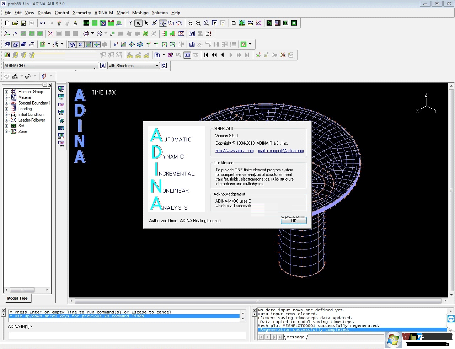
Task: Select the Zoom In tool
Action: pyautogui.click(x=190, y=23)
